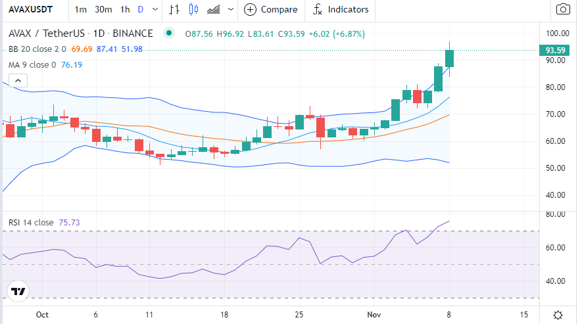Select the bars chart style icon

click(x=174, y=9)
